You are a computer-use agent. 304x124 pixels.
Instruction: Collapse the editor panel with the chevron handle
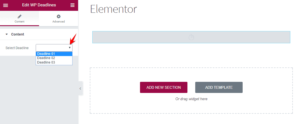[x=80, y=88]
